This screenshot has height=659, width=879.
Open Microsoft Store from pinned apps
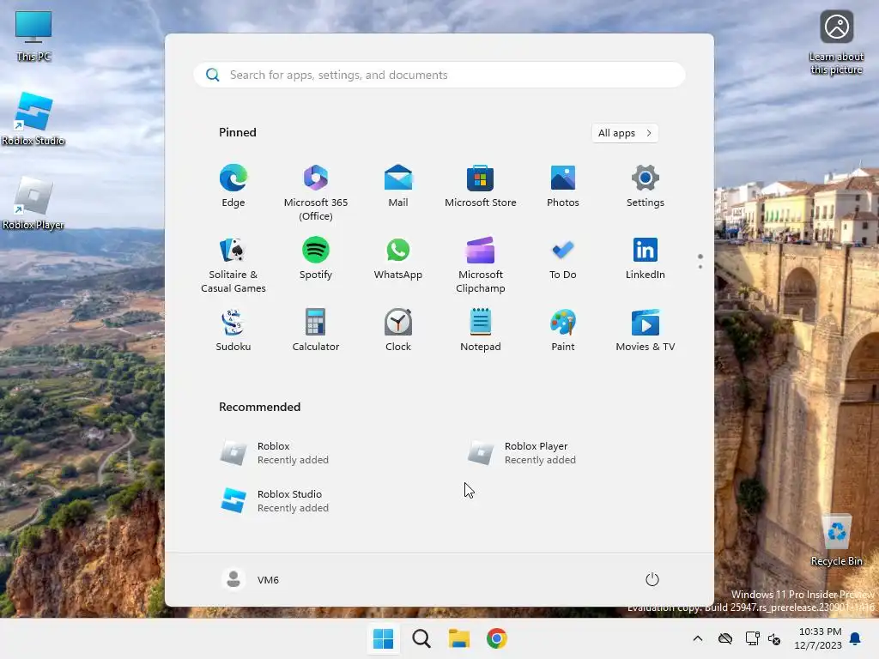[481, 186]
